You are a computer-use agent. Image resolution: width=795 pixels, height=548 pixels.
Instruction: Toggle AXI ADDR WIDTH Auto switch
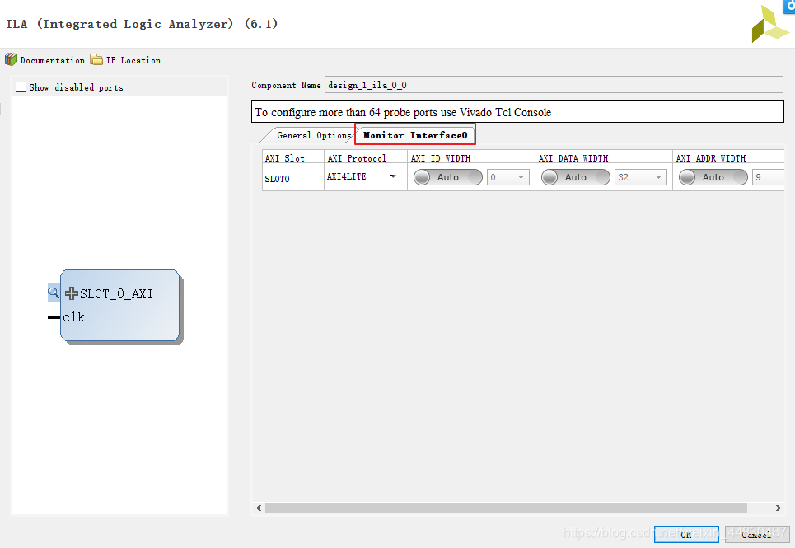coord(713,177)
